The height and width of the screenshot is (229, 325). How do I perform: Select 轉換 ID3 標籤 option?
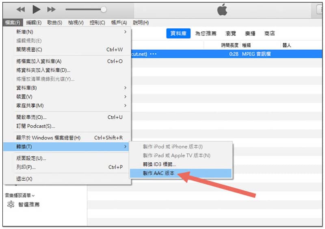181,164
